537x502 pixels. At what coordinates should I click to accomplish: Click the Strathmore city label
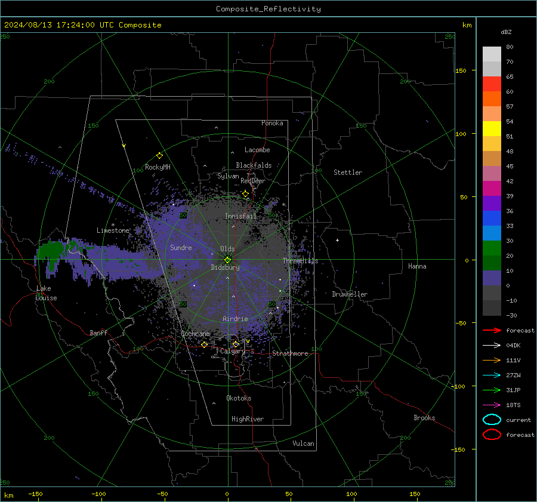pos(290,353)
